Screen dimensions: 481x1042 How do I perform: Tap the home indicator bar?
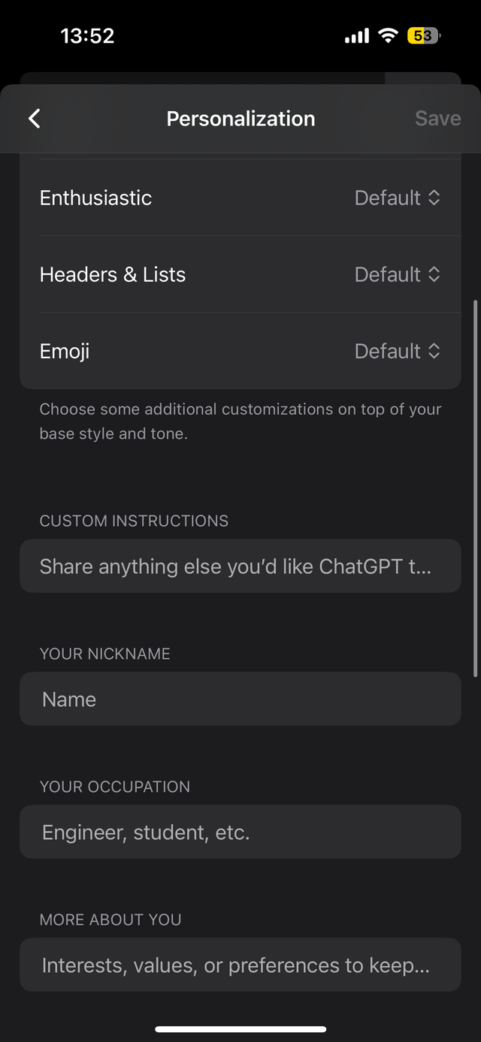tap(240, 1028)
